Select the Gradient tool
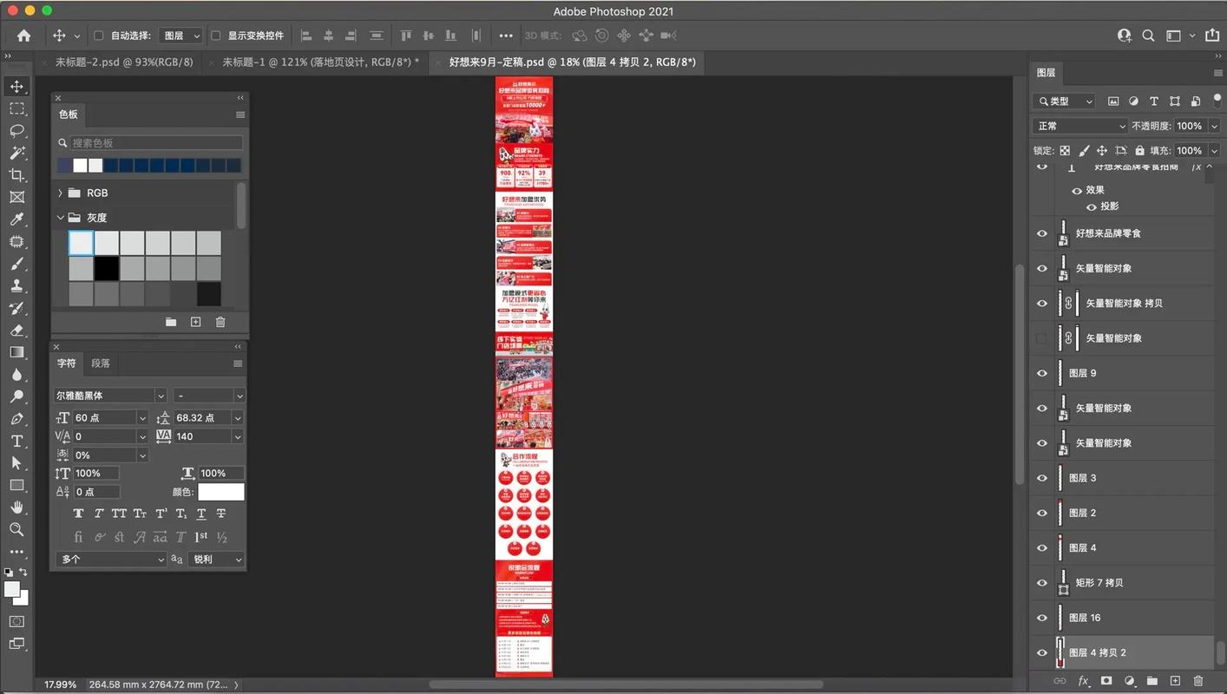 click(16, 352)
